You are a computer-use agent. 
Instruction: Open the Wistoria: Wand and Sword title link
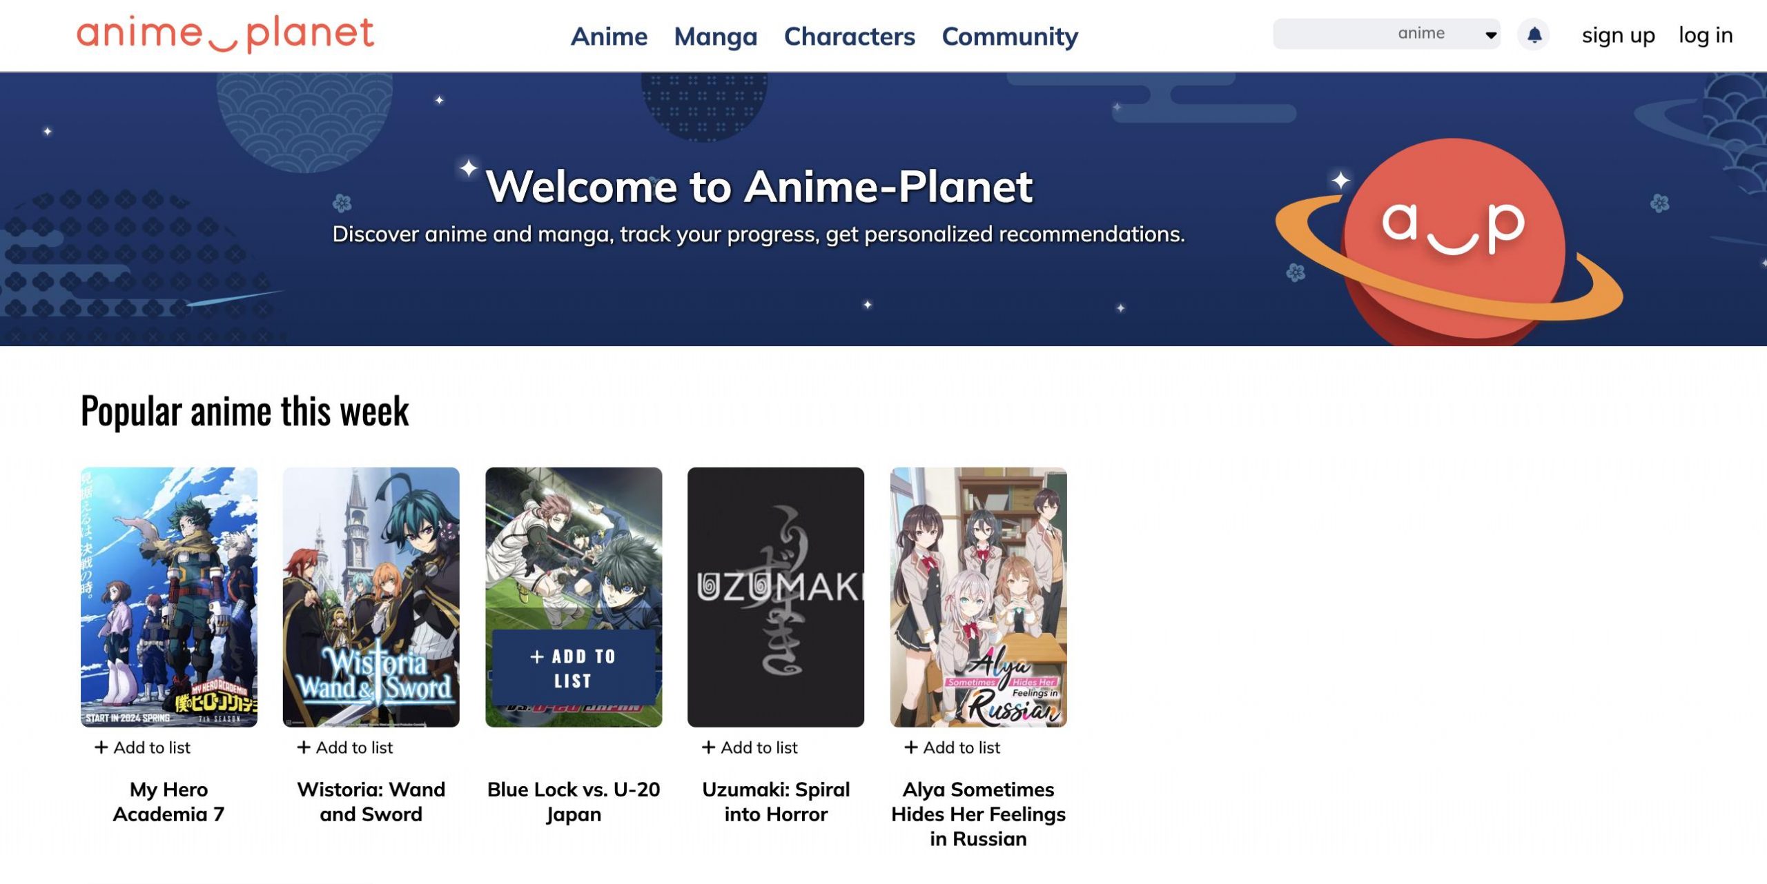click(371, 801)
